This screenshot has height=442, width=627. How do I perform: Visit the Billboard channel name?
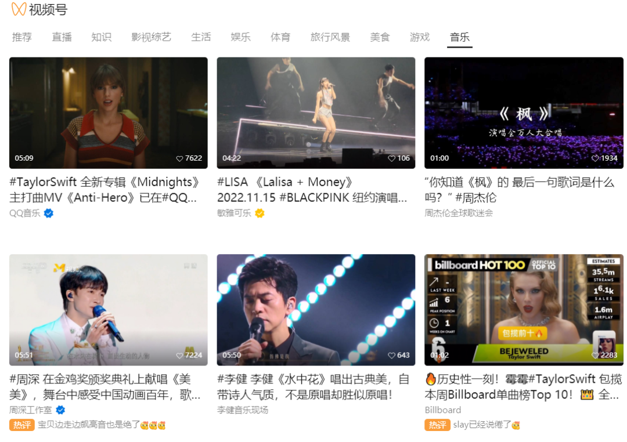[442, 410]
